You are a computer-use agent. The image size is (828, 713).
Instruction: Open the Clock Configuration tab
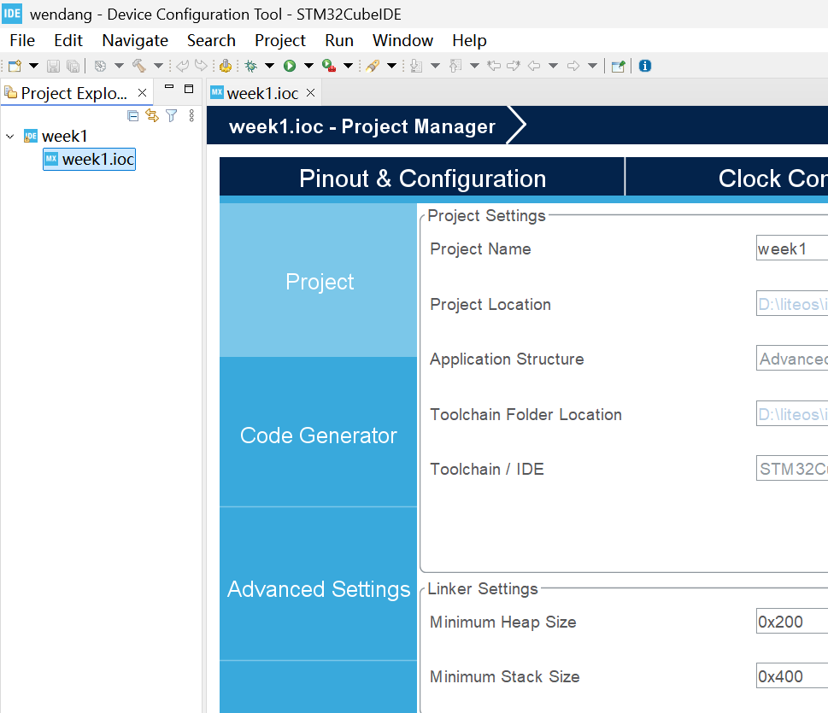coord(726,178)
